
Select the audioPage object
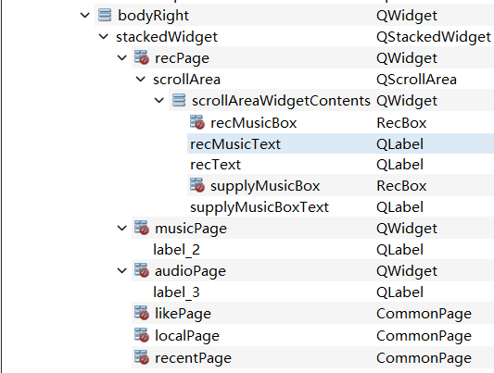(x=190, y=271)
